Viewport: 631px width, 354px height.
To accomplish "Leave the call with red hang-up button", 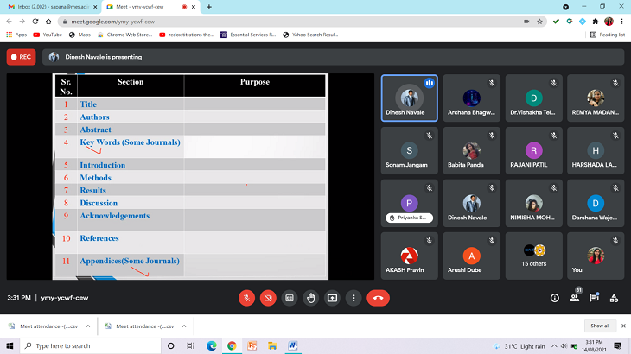I will click(x=378, y=297).
